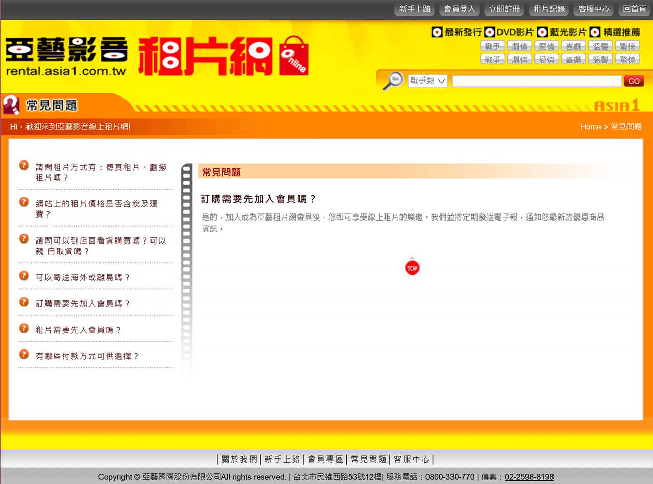Open FAQ 網站上的租片價格是否含稅及運費？

[x=97, y=209]
